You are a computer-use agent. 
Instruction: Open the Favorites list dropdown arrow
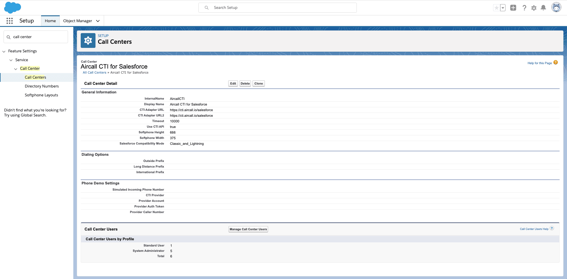click(x=503, y=8)
